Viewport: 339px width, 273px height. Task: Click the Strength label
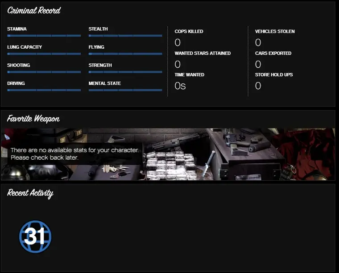(x=100, y=65)
